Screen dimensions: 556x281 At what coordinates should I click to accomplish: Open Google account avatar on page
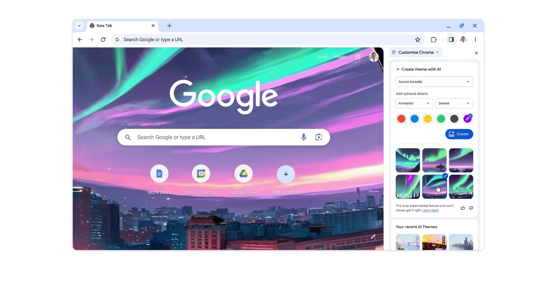coord(374,57)
